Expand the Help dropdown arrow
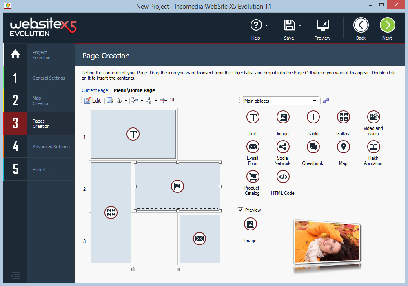Image resolution: width=408 pixels, height=286 pixels. coord(266,25)
